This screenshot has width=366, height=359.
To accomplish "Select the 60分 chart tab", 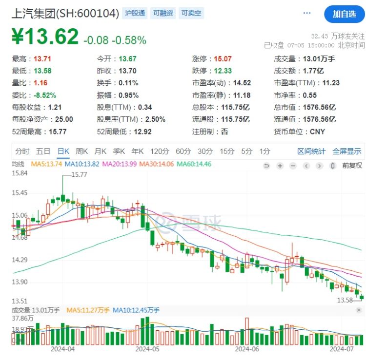I will point(183,151).
